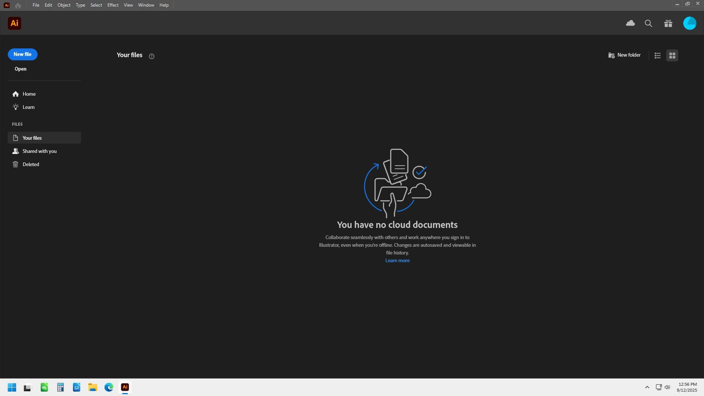Screen dimensions: 704x396
Task: Open the Deleted files section
Action: (x=31, y=164)
